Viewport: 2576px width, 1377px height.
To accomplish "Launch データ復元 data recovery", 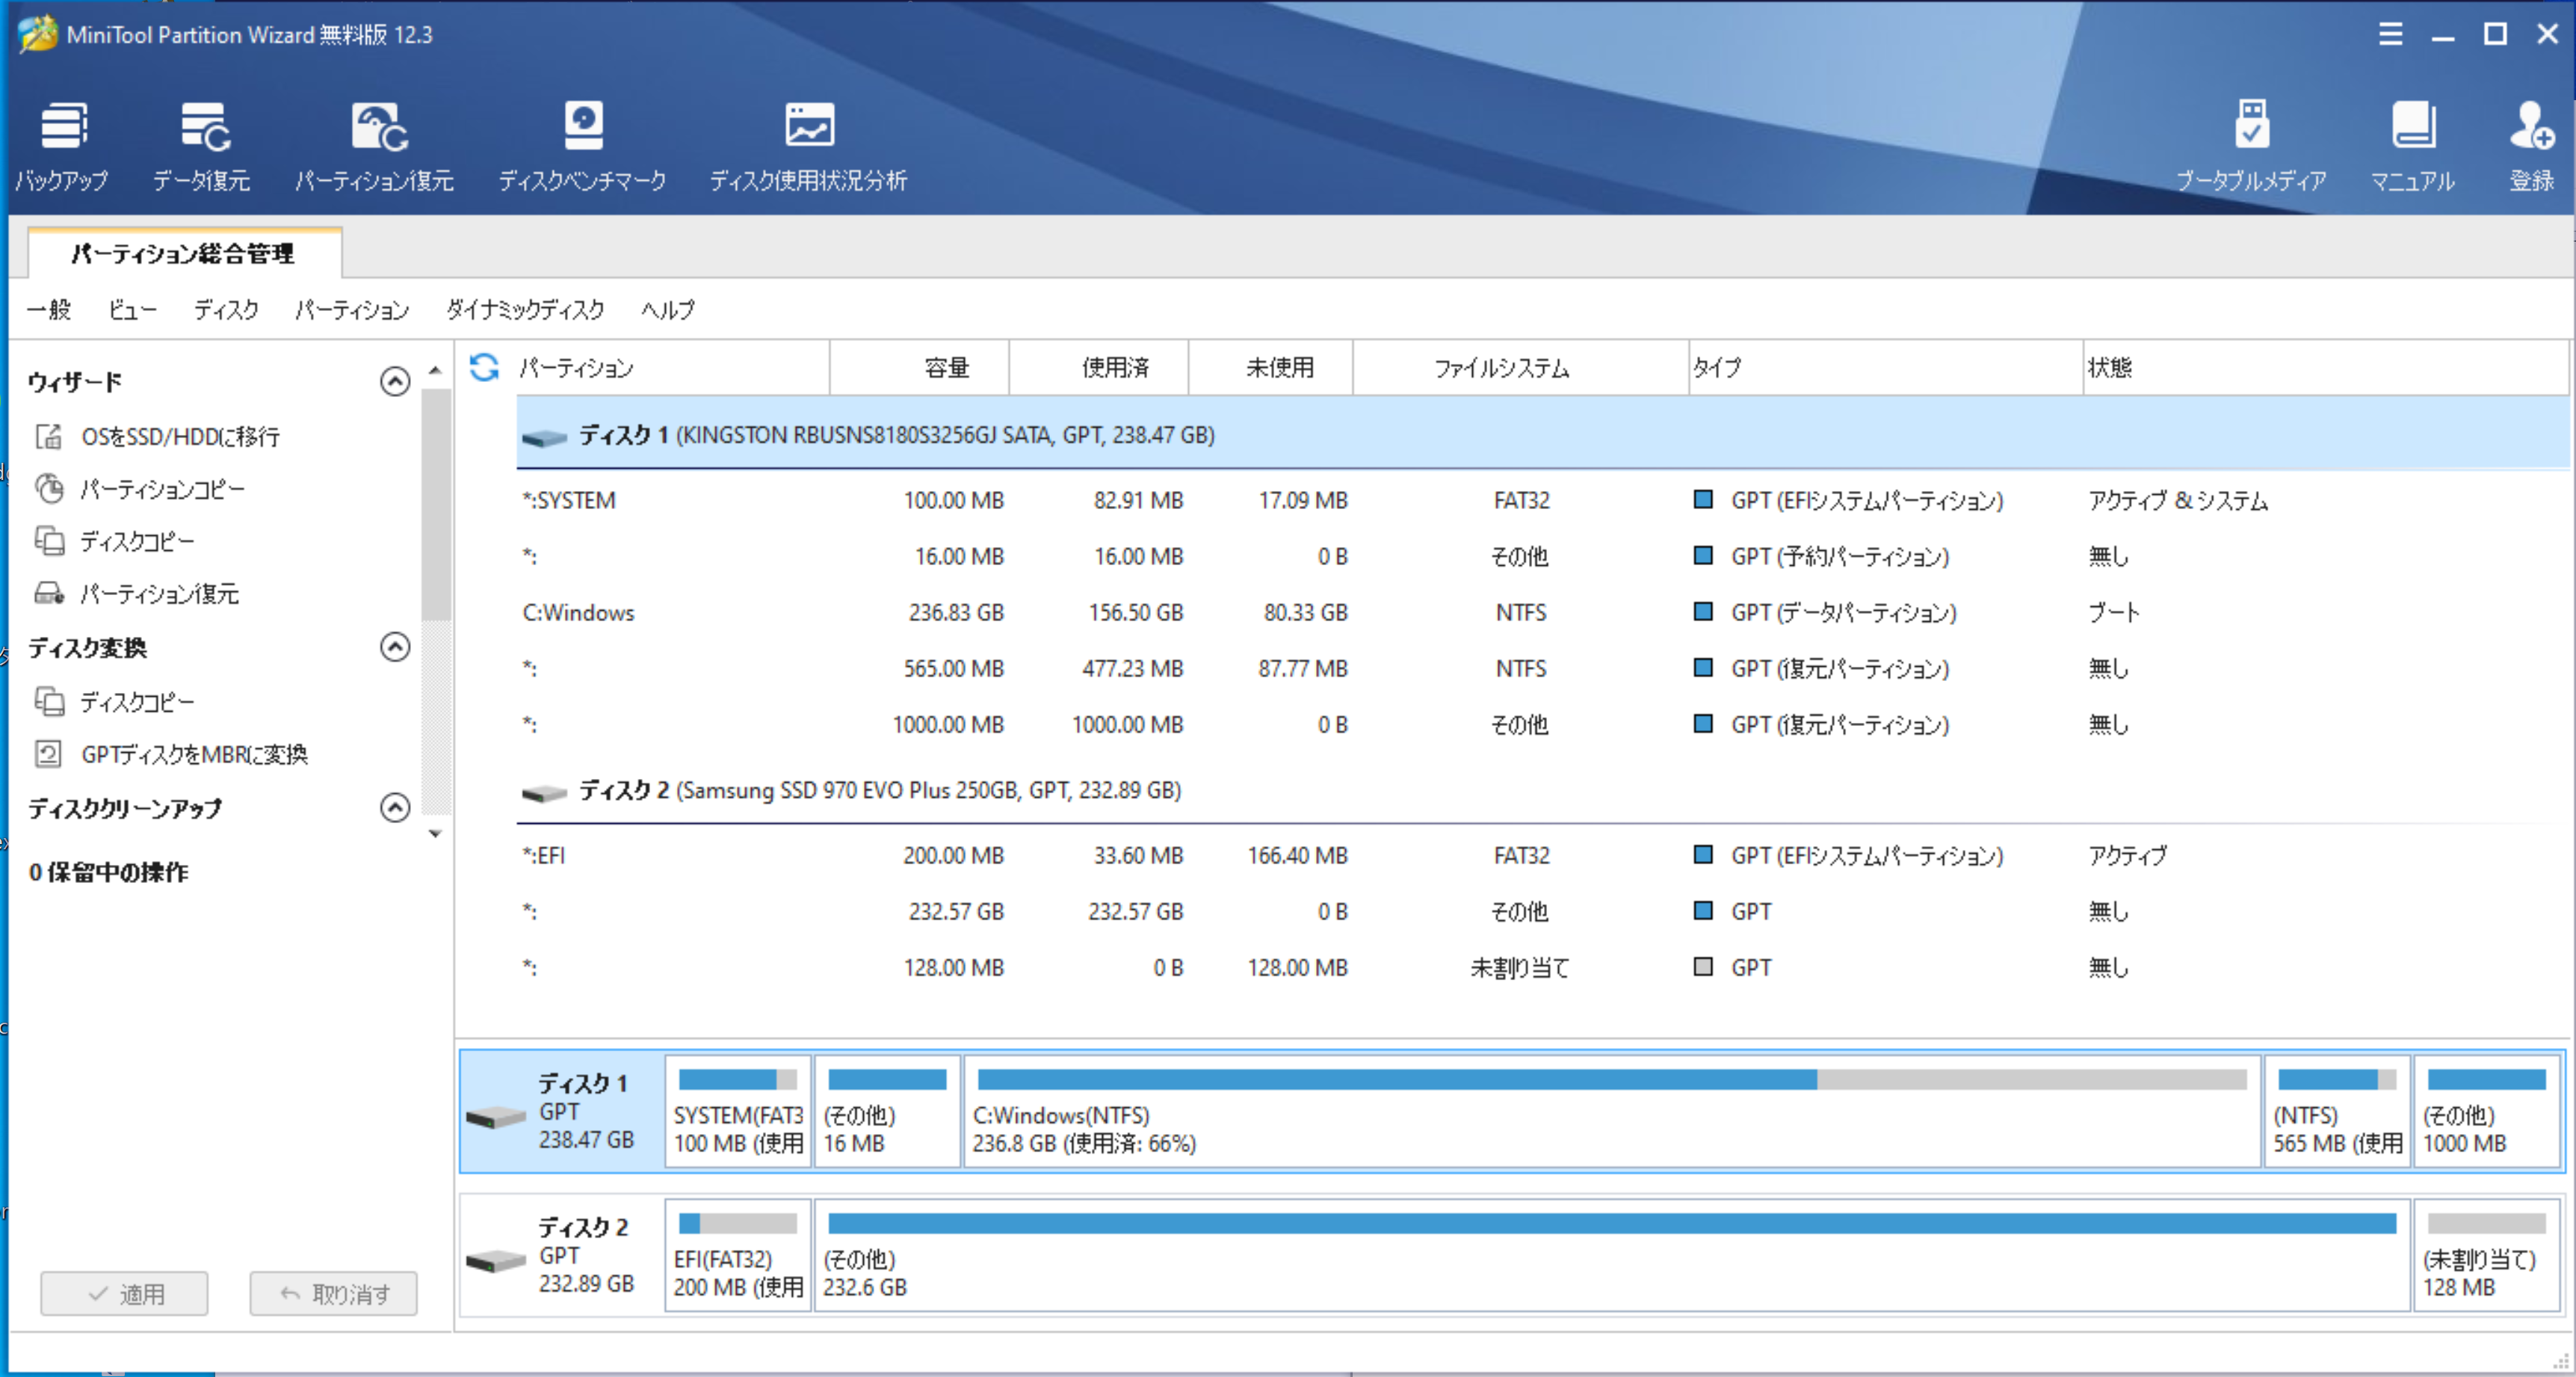I will tap(202, 146).
